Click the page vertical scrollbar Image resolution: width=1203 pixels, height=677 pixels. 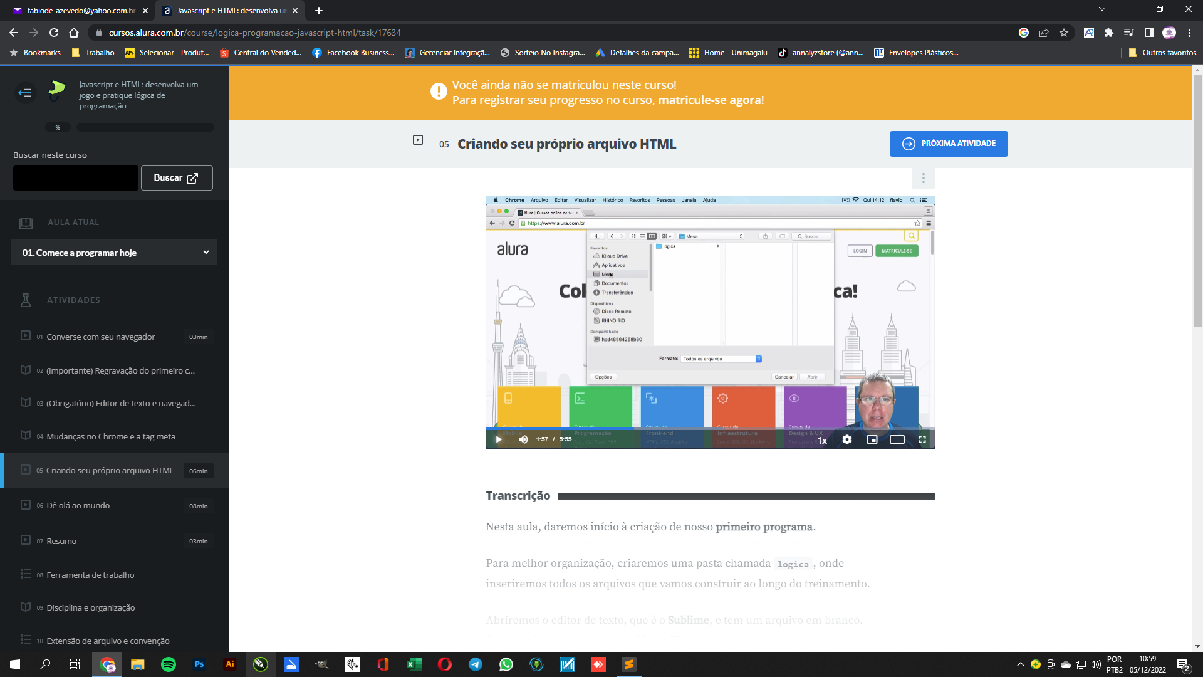pos(1197,201)
